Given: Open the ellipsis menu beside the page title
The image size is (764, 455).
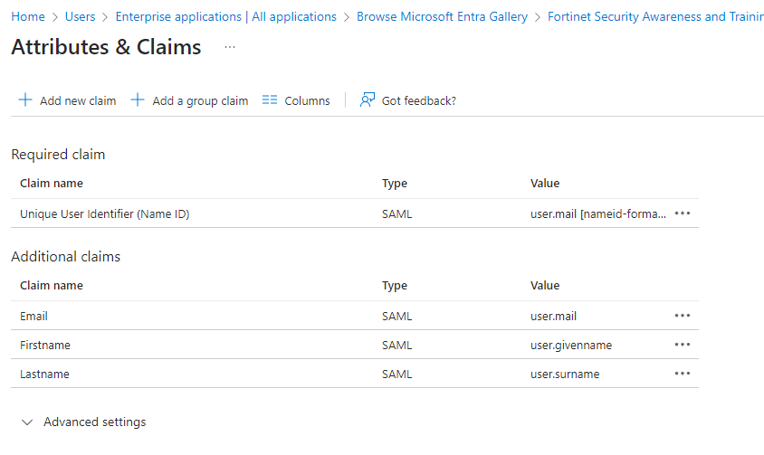Looking at the screenshot, I should [230, 47].
